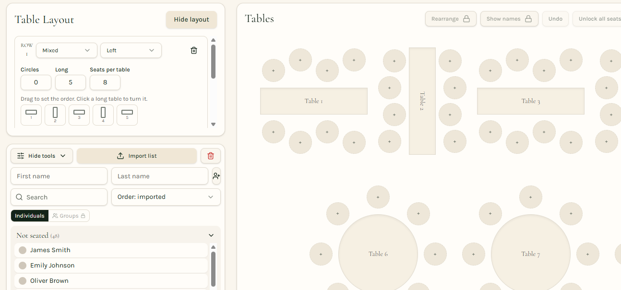Click the Undo button
Viewport: 621px width, 290px height.
(555, 19)
